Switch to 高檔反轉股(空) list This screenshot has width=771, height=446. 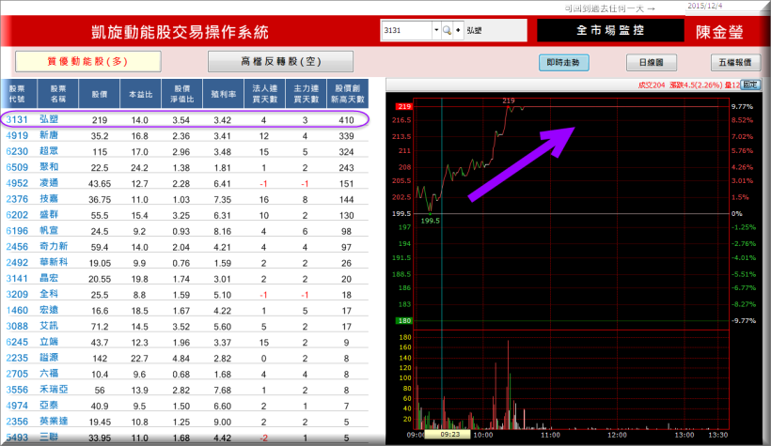[x=281, y=62]
